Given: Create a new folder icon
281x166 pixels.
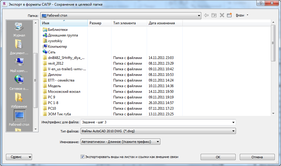Looking at the screenshot, I should [x=229, y=15].
